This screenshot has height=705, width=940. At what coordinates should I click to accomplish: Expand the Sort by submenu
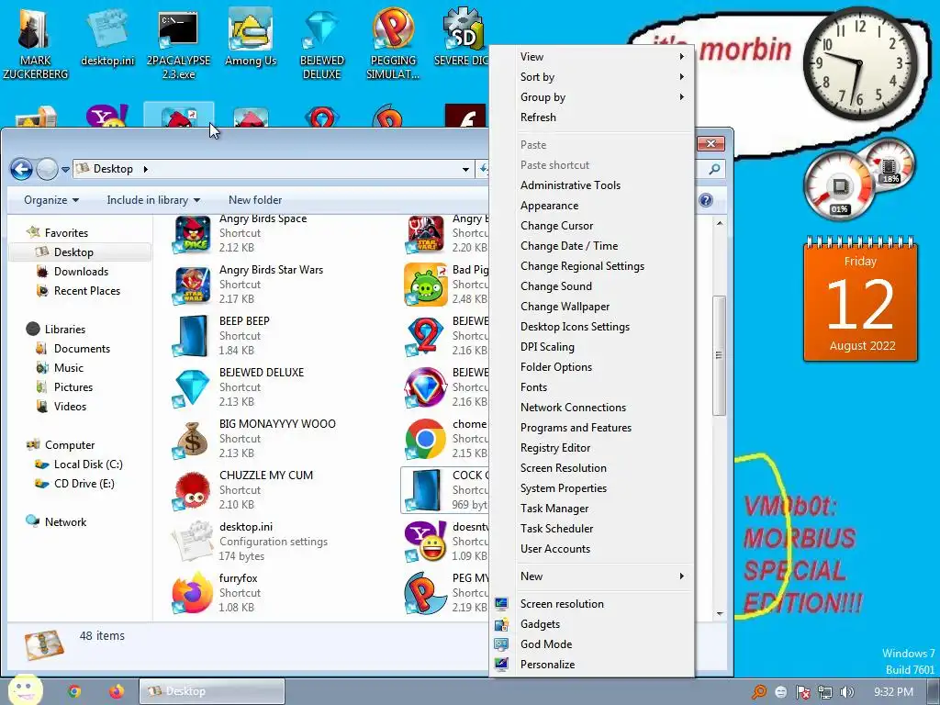(x=592, y=77)
